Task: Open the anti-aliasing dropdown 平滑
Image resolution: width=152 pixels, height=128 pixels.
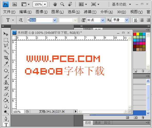Action: (127, 20)
